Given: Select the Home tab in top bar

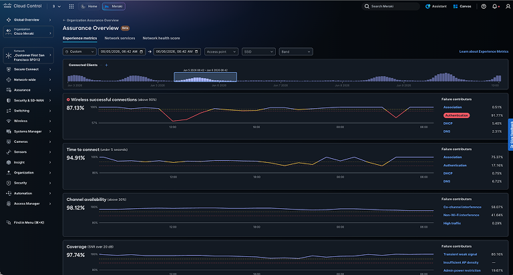Looking at the screenshot, I should pyautogui.click(x=90, y=6).
